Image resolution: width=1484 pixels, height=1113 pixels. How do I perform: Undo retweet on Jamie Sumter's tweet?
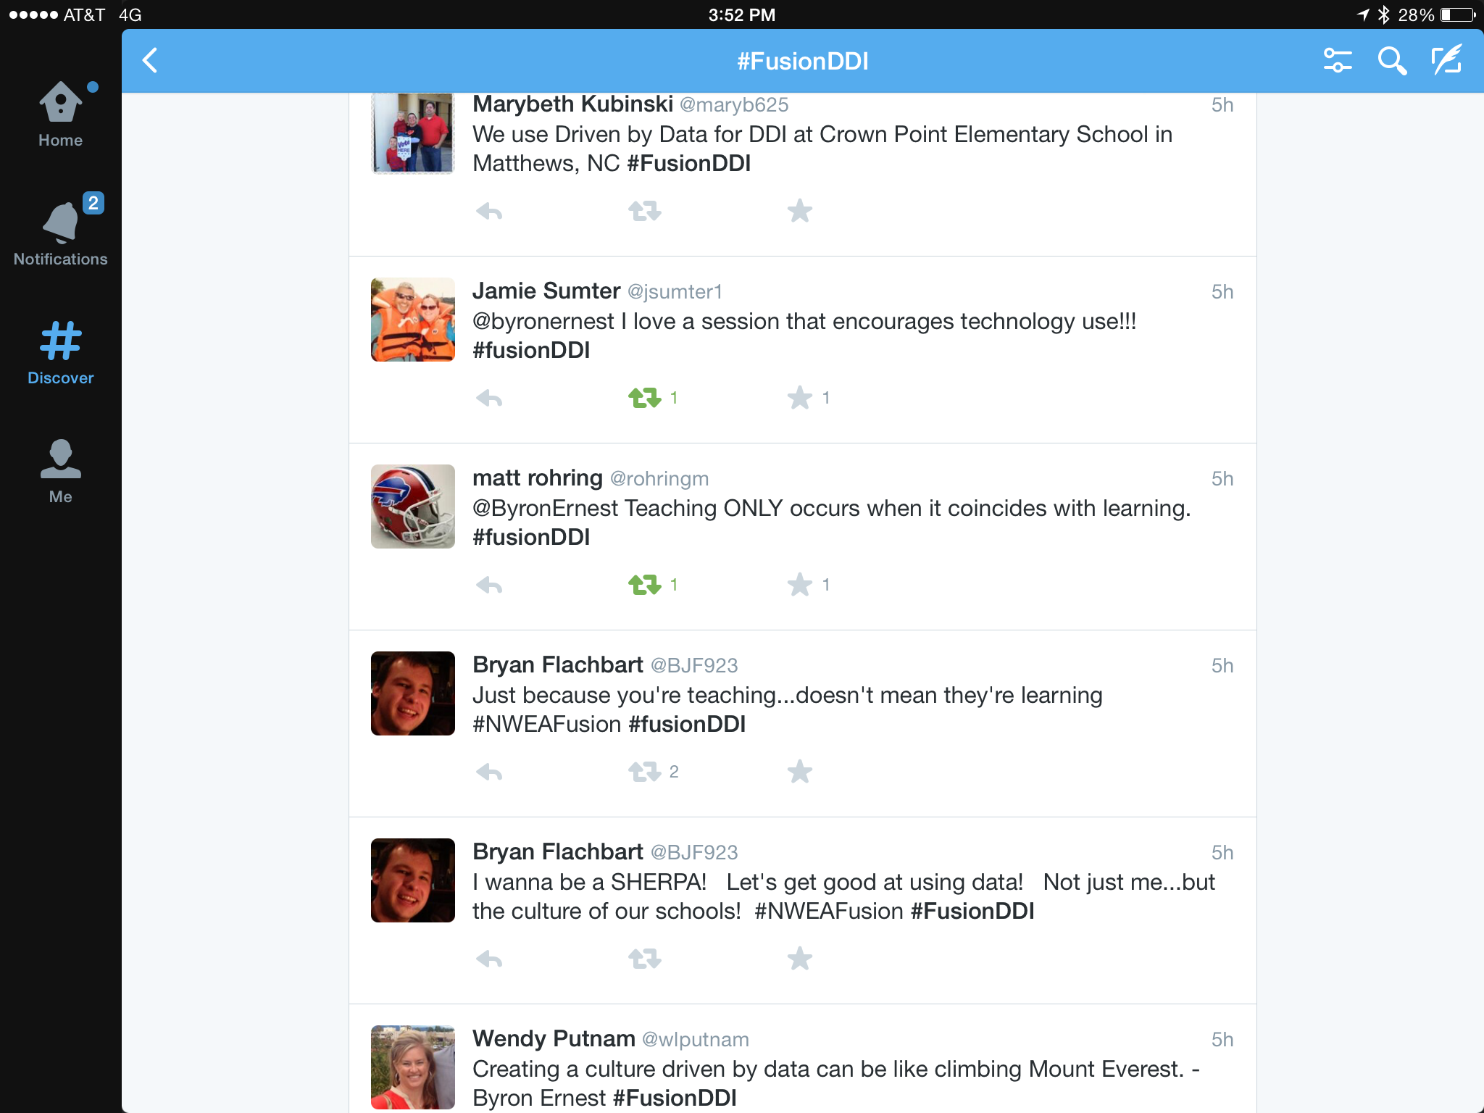pos(644,398)
